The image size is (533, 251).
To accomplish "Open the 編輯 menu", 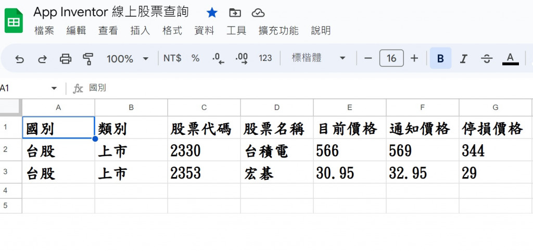I will 76,31.
